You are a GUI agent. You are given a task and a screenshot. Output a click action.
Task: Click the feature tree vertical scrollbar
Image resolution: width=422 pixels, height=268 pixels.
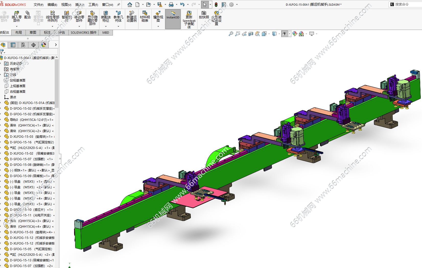click(56, 83)
